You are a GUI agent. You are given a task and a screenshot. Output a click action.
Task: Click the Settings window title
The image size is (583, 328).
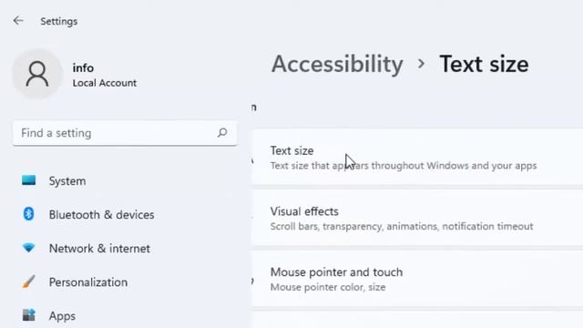coord(58,21)
